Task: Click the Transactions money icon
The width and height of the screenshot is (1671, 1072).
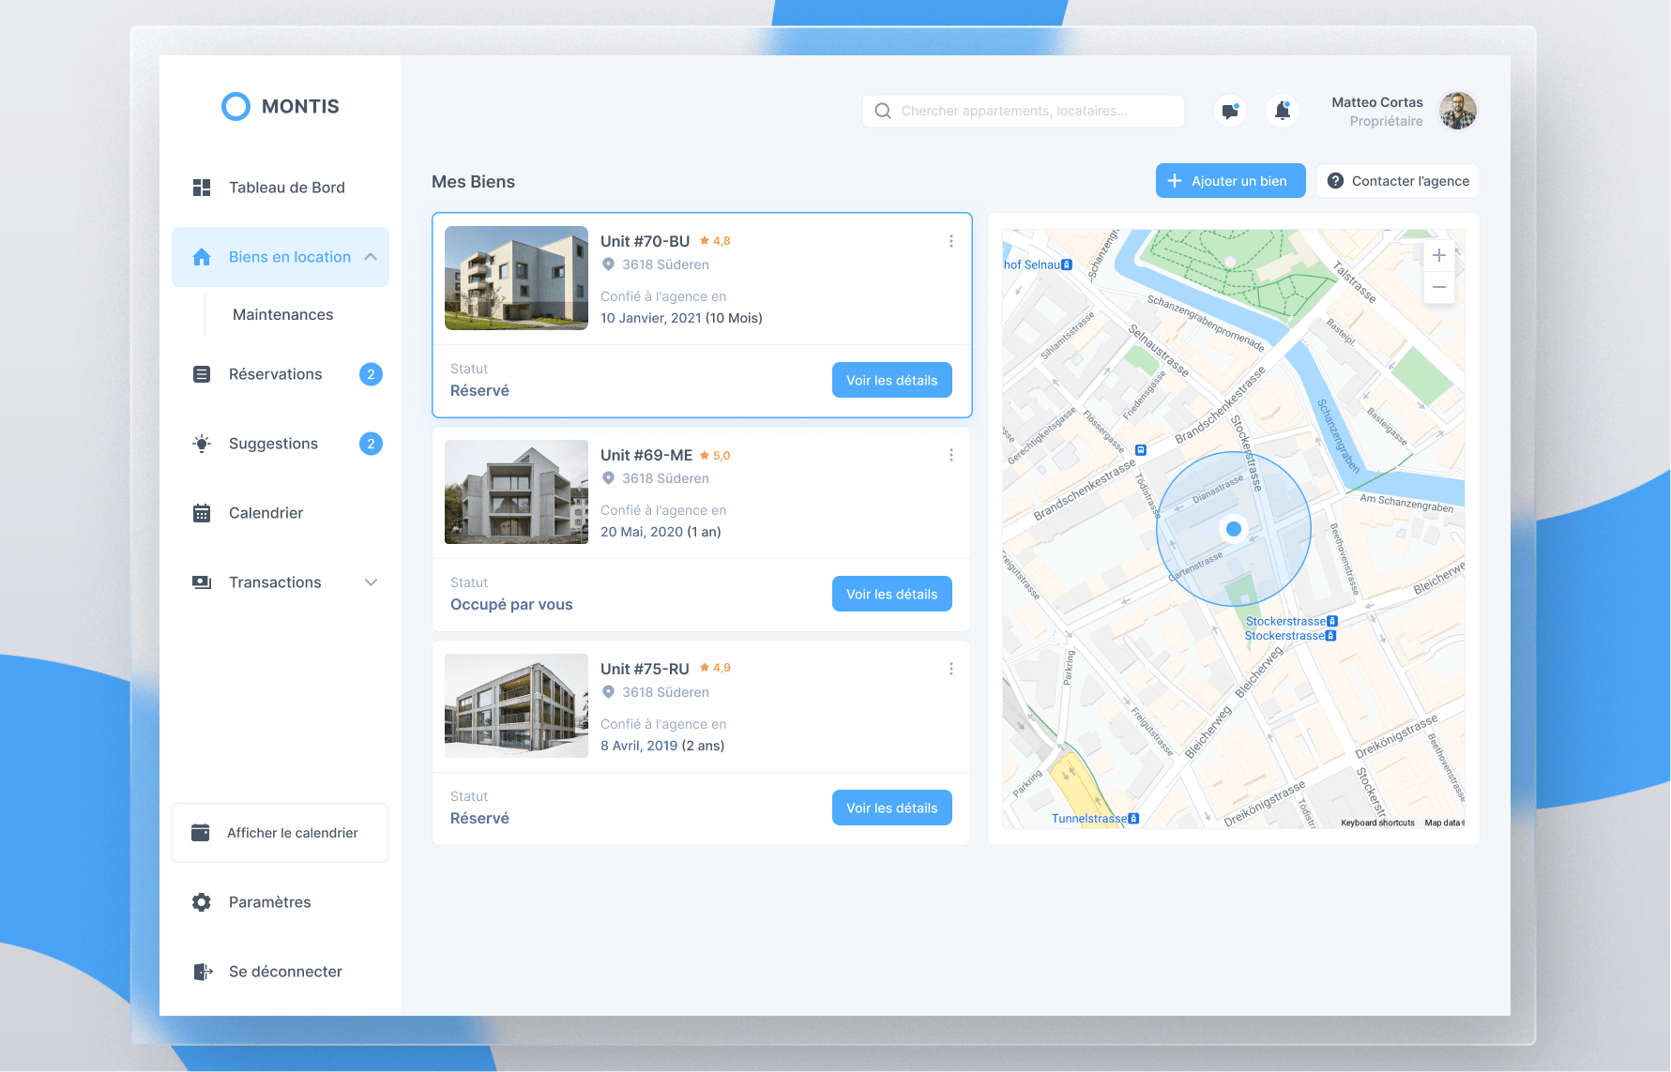Action: (x=202, y=582)
